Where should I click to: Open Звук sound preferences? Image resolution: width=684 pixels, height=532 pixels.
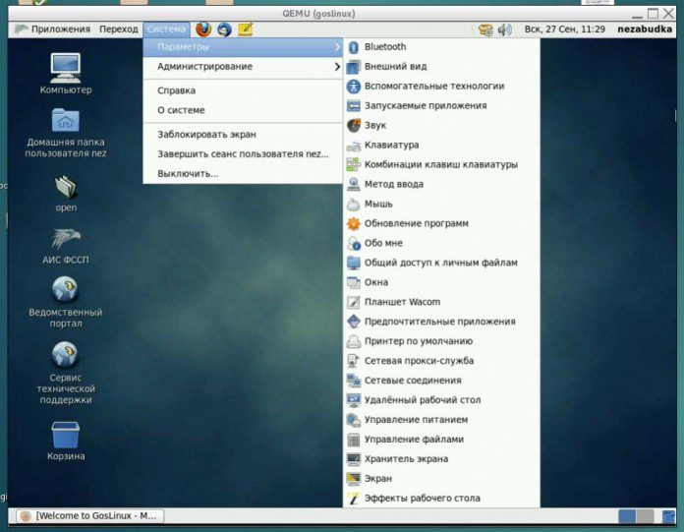(x=441, y=125)
